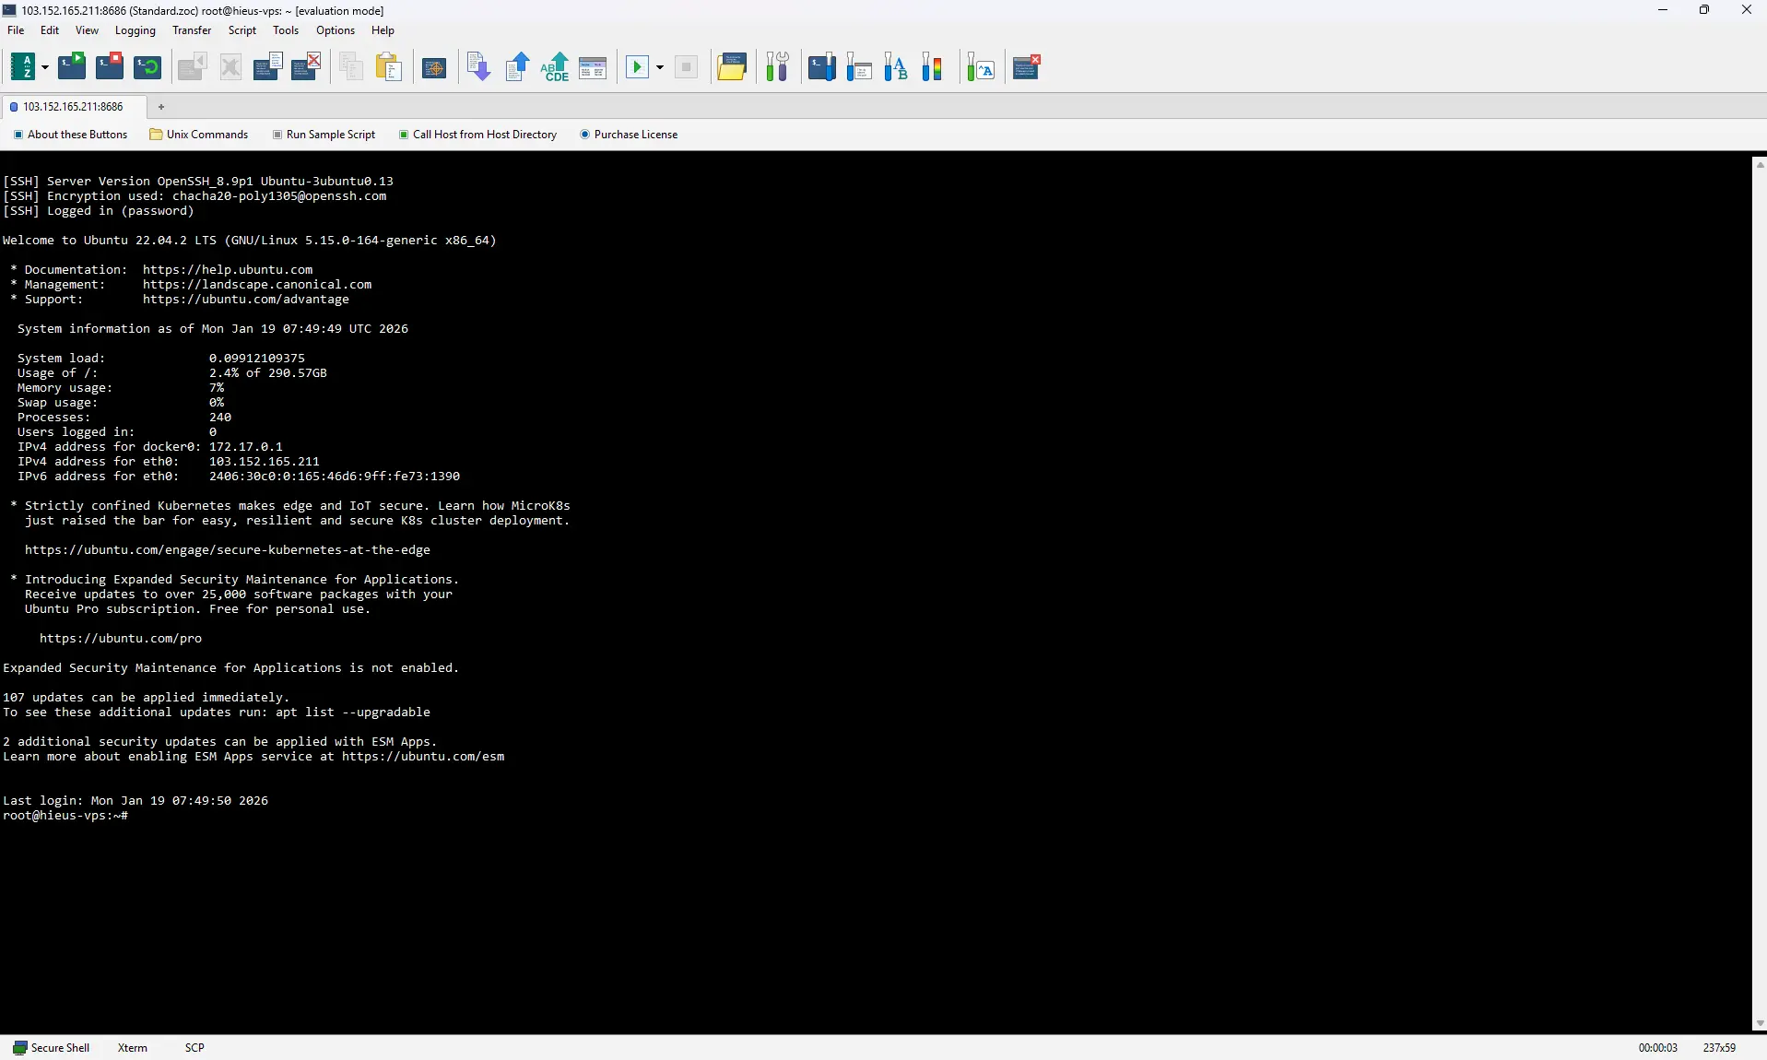The width and height of the screenshot is (1767, 1060).
Task: Start script with green play icon
Action: pos(637,67)
